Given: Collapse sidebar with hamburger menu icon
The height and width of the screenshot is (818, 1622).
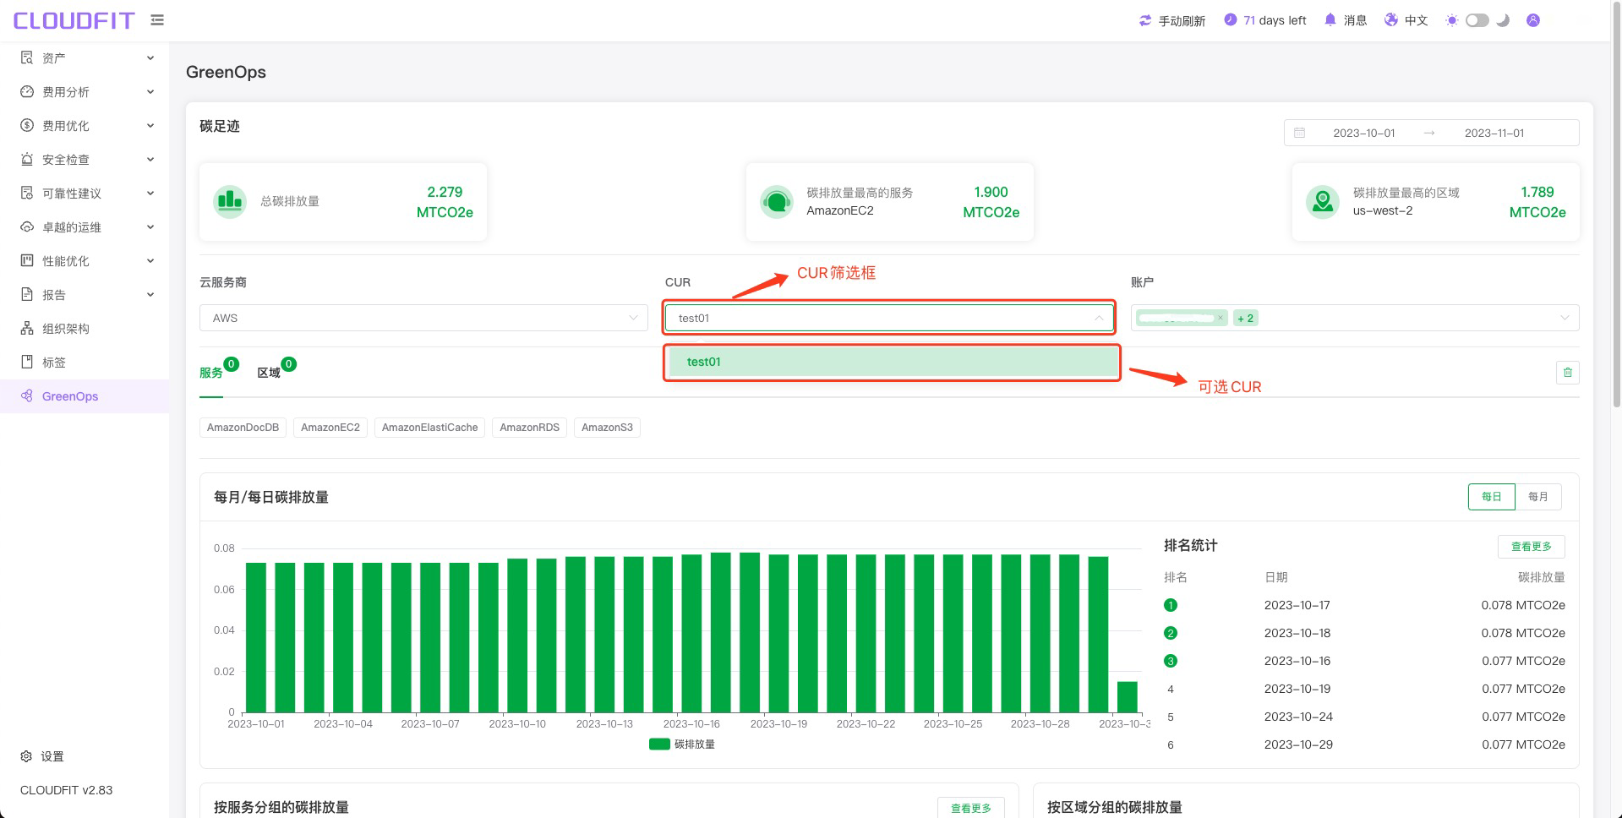Looking at the screenshot, I should [157, 19].
